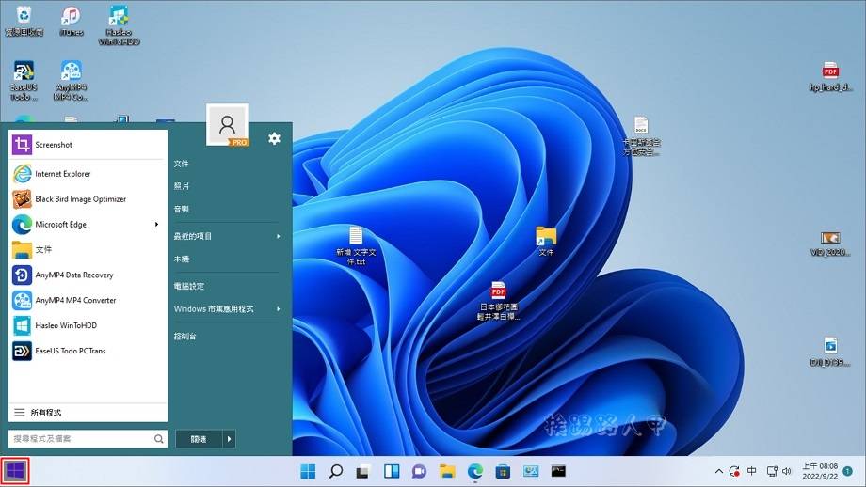Open Microsoft Store from taskbar

(503, 471)
